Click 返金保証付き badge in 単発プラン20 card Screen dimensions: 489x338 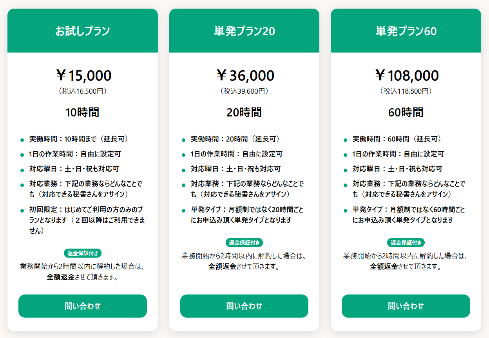pos(244,242)
